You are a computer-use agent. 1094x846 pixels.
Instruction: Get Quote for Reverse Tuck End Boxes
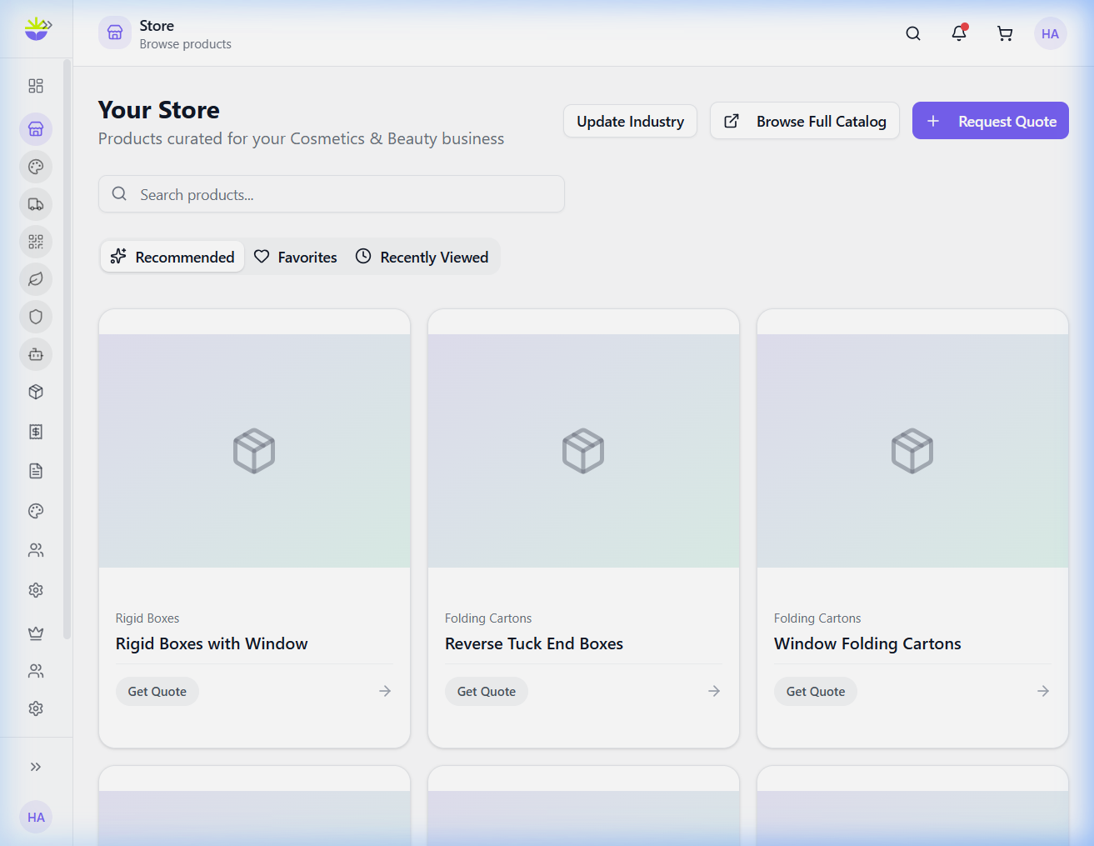[487, 691]
